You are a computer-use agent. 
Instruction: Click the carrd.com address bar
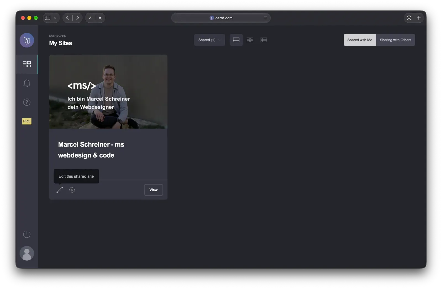[221, 18]
